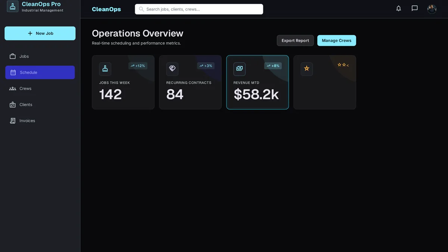Click the handshake icon on Recurring Contracts card
The width and height of the screenshot is (448, 252).
172,69
